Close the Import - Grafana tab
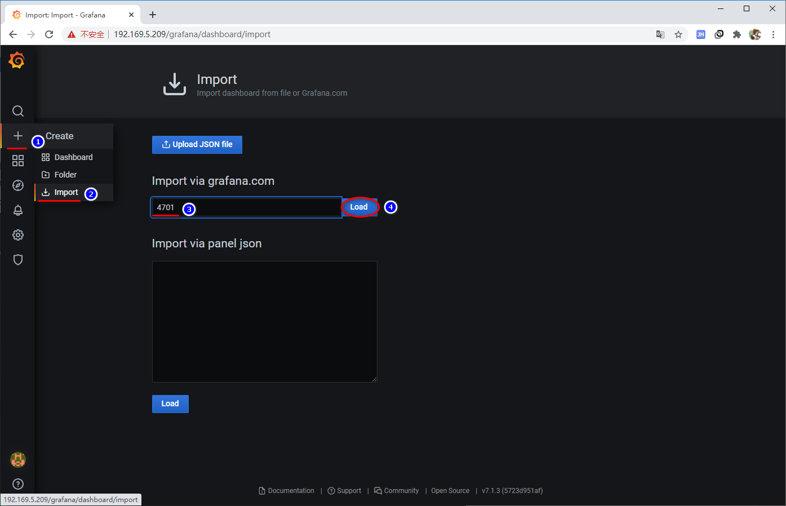Viewport: 786px width, 506px height. [x=131, y=15]
